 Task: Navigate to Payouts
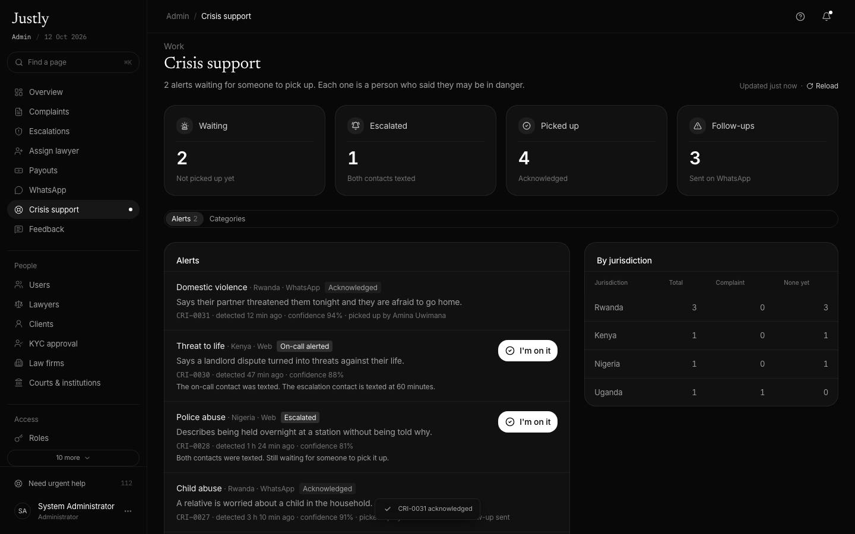tap(73, 170)
